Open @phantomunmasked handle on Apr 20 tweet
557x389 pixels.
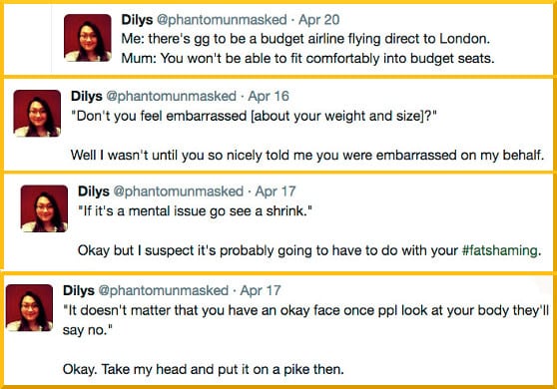(x=222, y=20)
